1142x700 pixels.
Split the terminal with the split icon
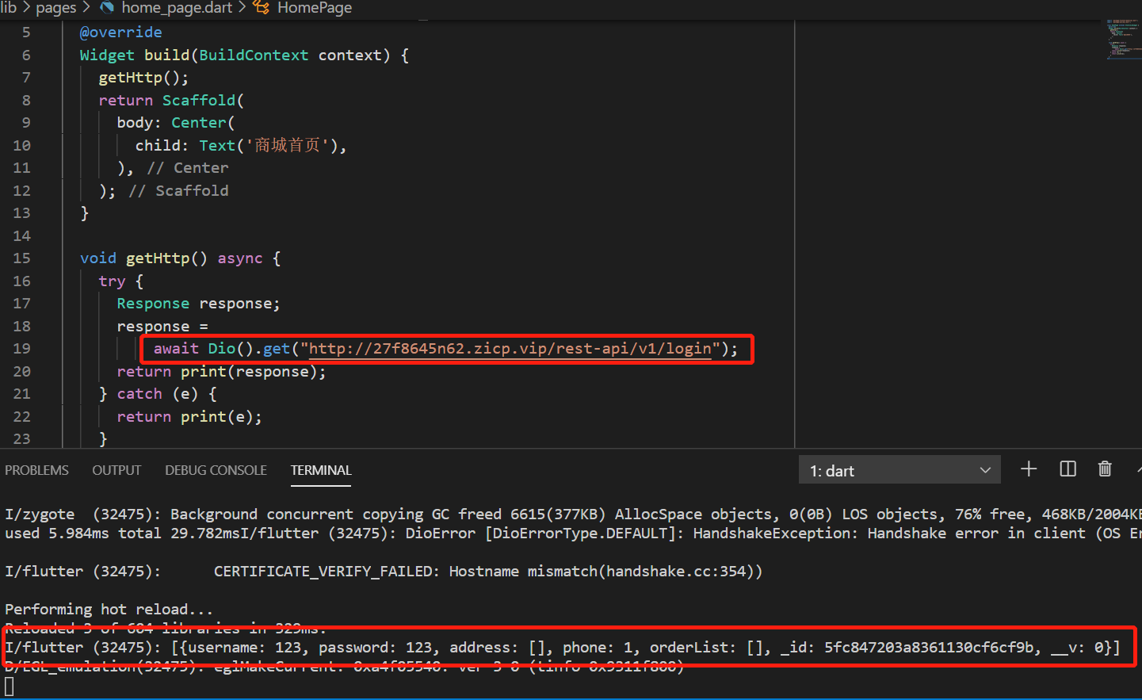point(1068,469)
